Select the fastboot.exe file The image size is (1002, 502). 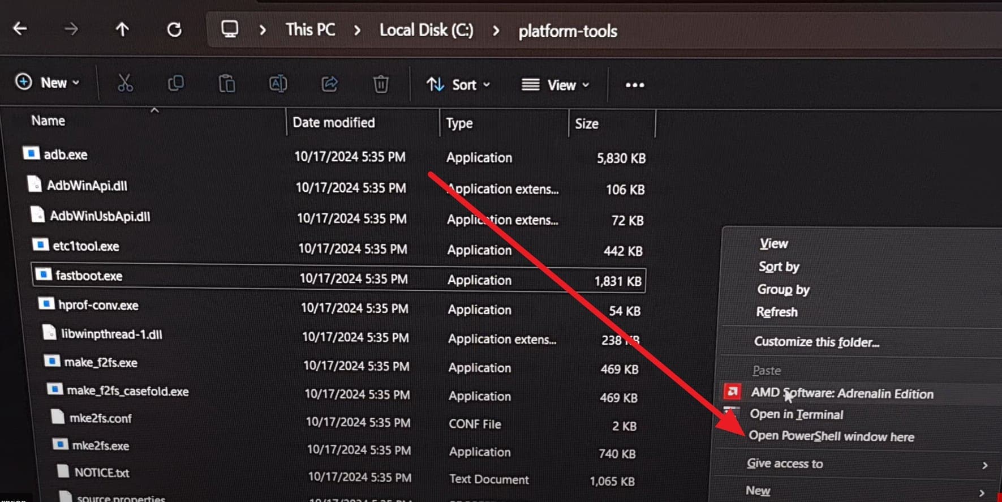[x=89, y=276]
